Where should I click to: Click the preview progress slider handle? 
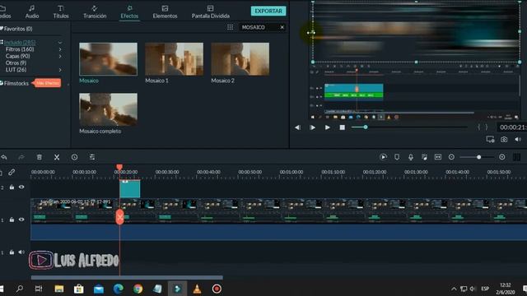coord(366,127)
